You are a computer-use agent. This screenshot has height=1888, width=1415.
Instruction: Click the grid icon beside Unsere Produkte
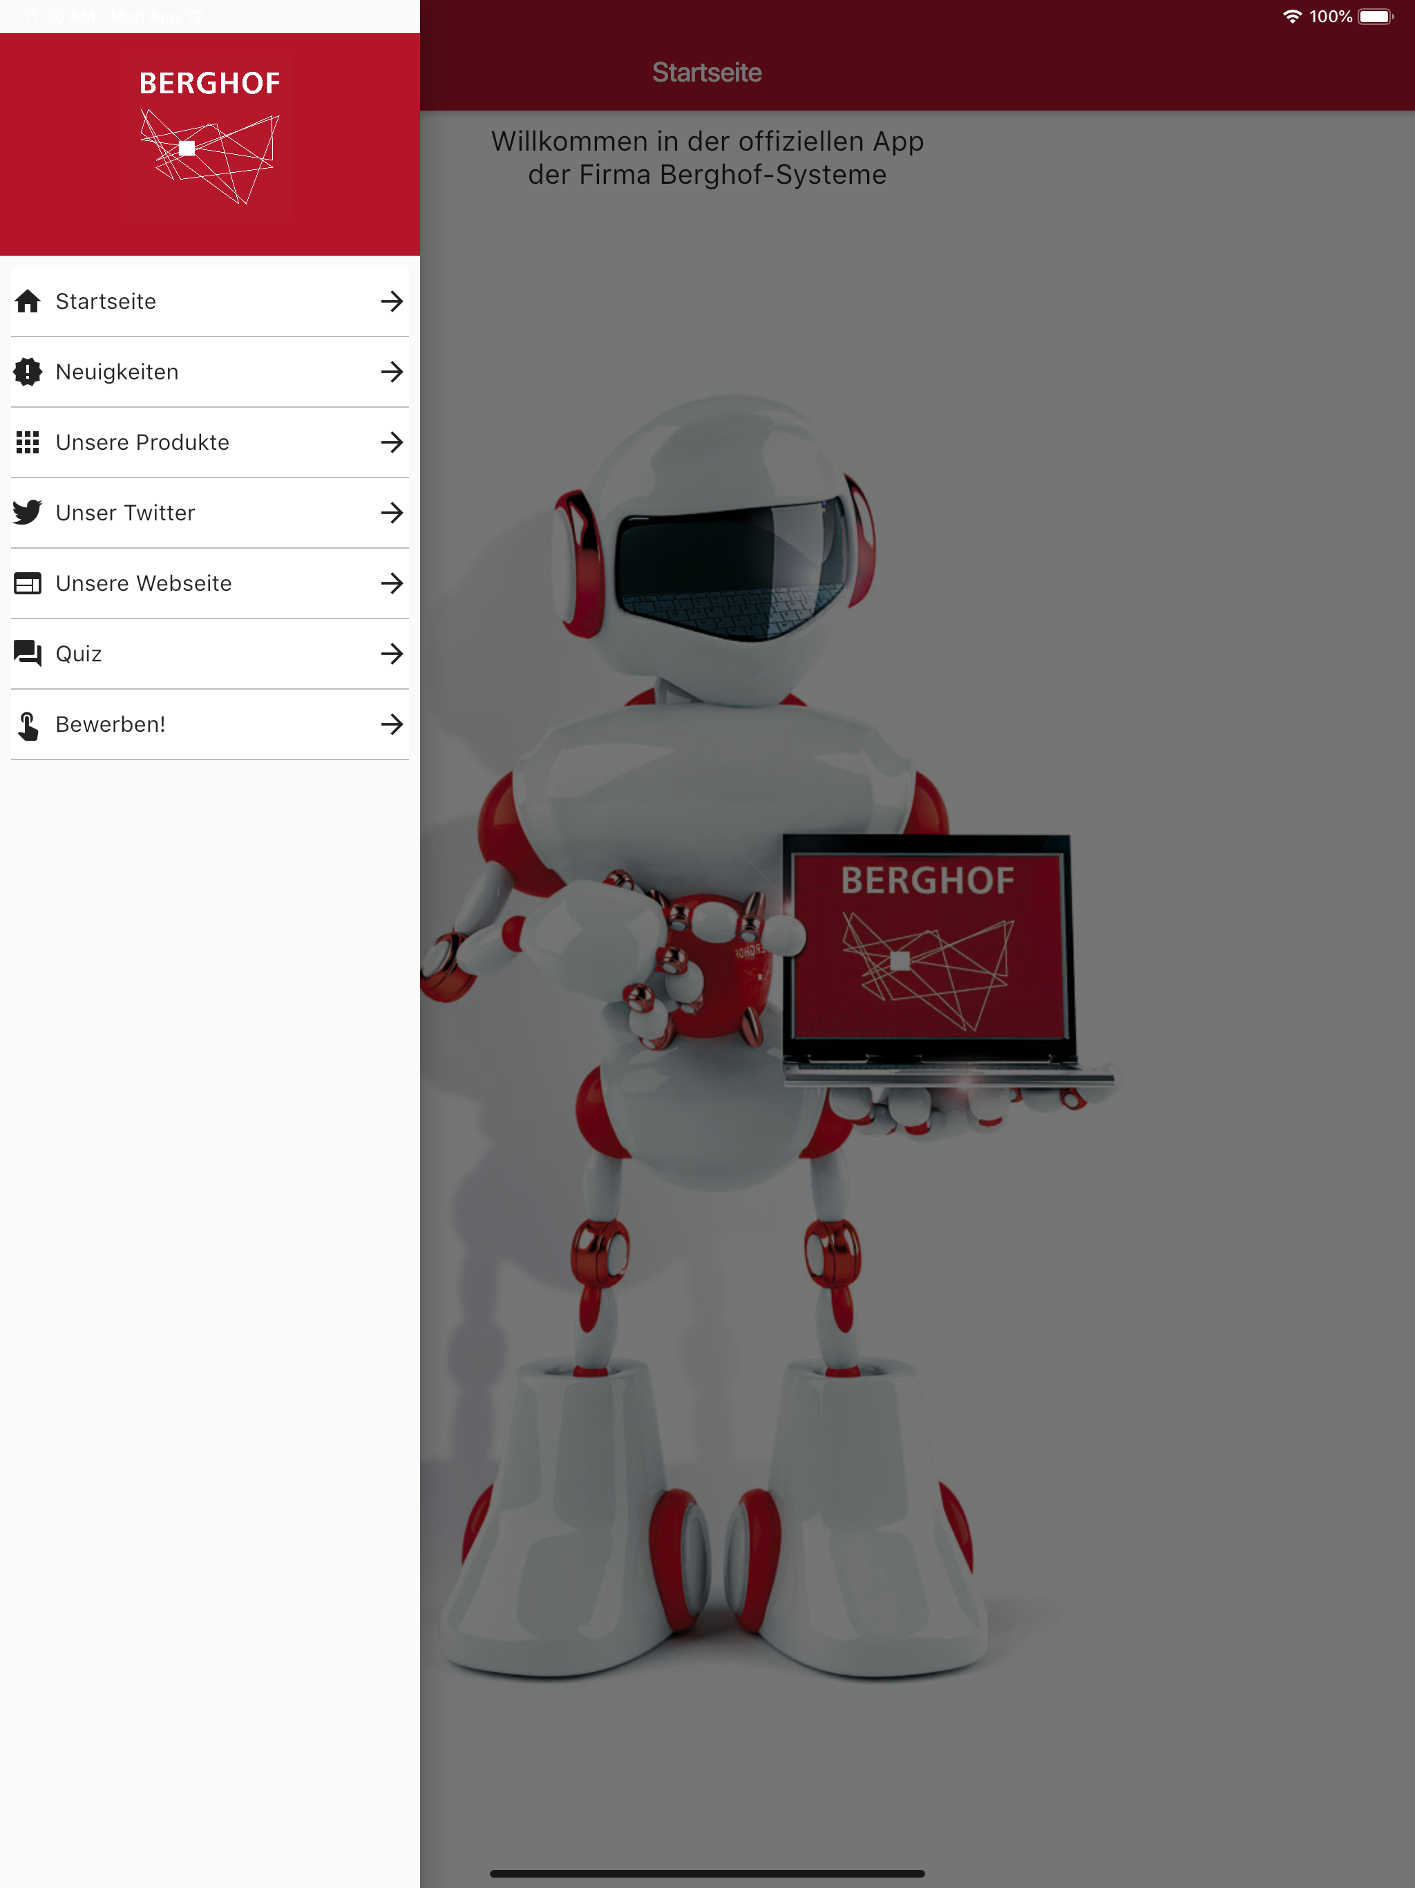(28, 442)
